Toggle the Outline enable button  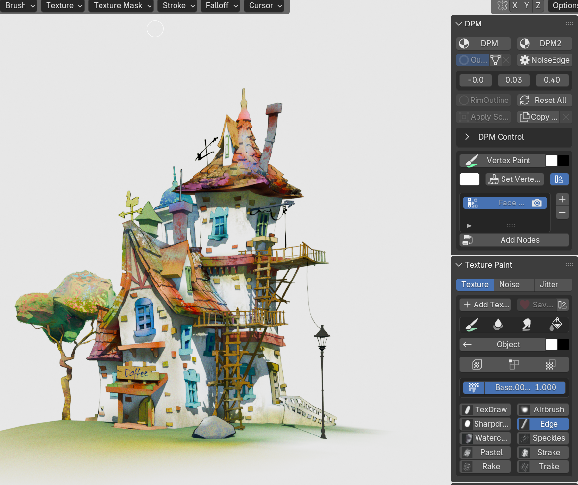pos(473,60)
